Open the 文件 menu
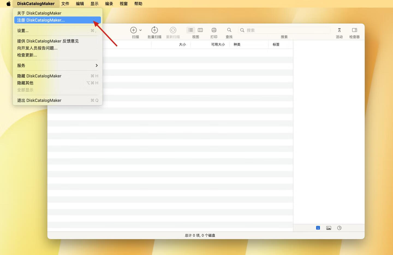Screen dimensions: 393x255 (x=65, y=4)
